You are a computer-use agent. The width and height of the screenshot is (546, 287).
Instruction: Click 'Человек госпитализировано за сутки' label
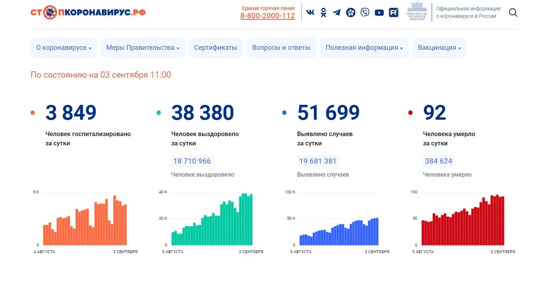pos(88,139)
